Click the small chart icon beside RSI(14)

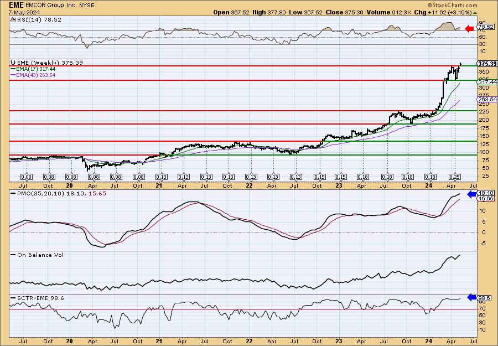point(13,19)
